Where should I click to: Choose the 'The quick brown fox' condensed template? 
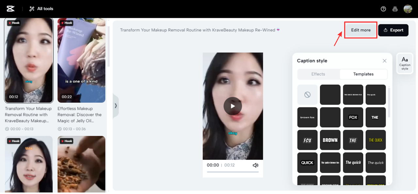click(330, 163)
